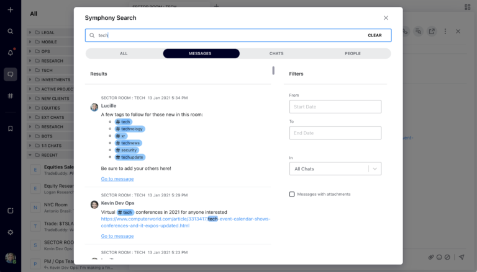This screenshot has height=272, width=477.
Task: Open bookmarks icon in left sidebar
Action: point(10,128)
